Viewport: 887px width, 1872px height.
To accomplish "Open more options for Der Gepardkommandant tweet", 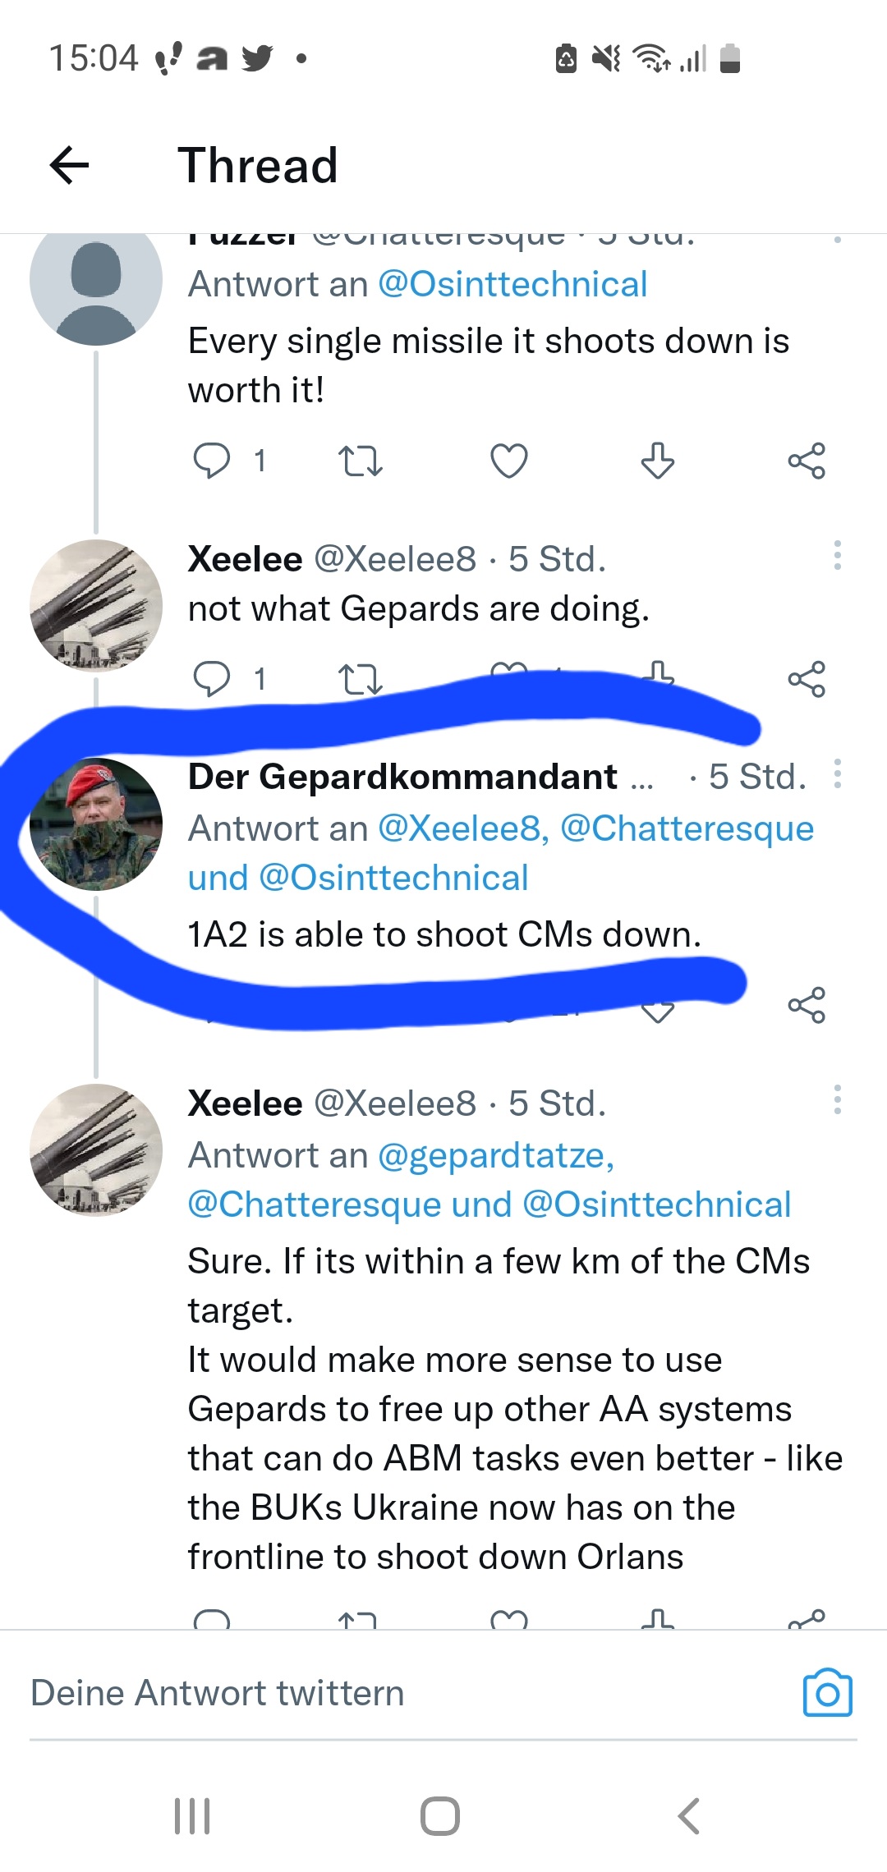I will click(x=837, y=773).
